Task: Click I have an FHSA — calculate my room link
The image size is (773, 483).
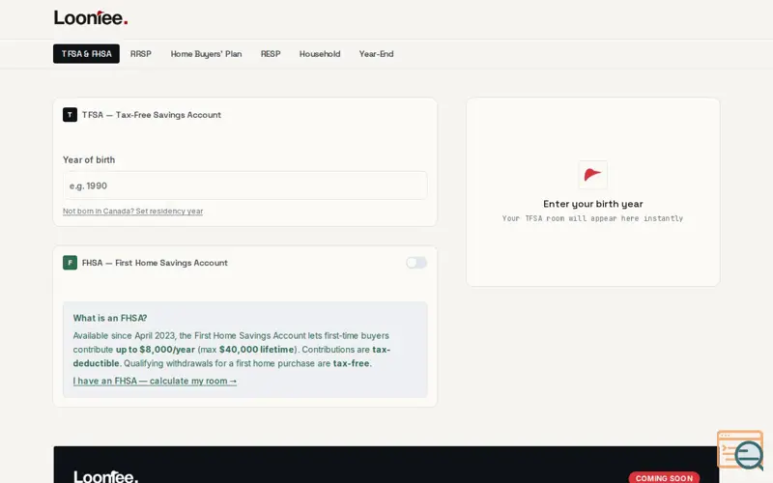Action: (155, 381)
